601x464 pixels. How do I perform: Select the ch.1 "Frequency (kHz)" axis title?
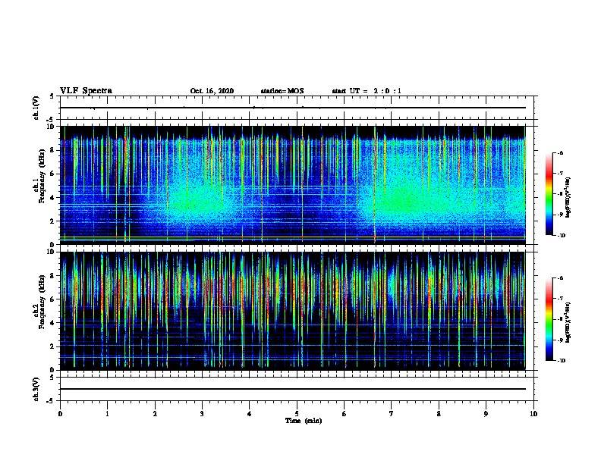point(42,176)
